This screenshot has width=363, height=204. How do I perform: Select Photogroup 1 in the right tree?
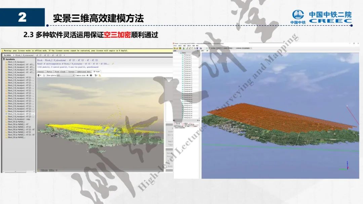tap(188, 55)
